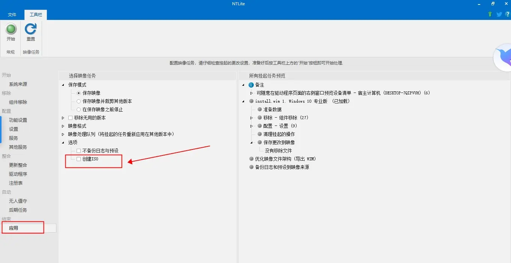Click the green 开始 start icon
Screen dimensions: 511x263
point(11,29)
